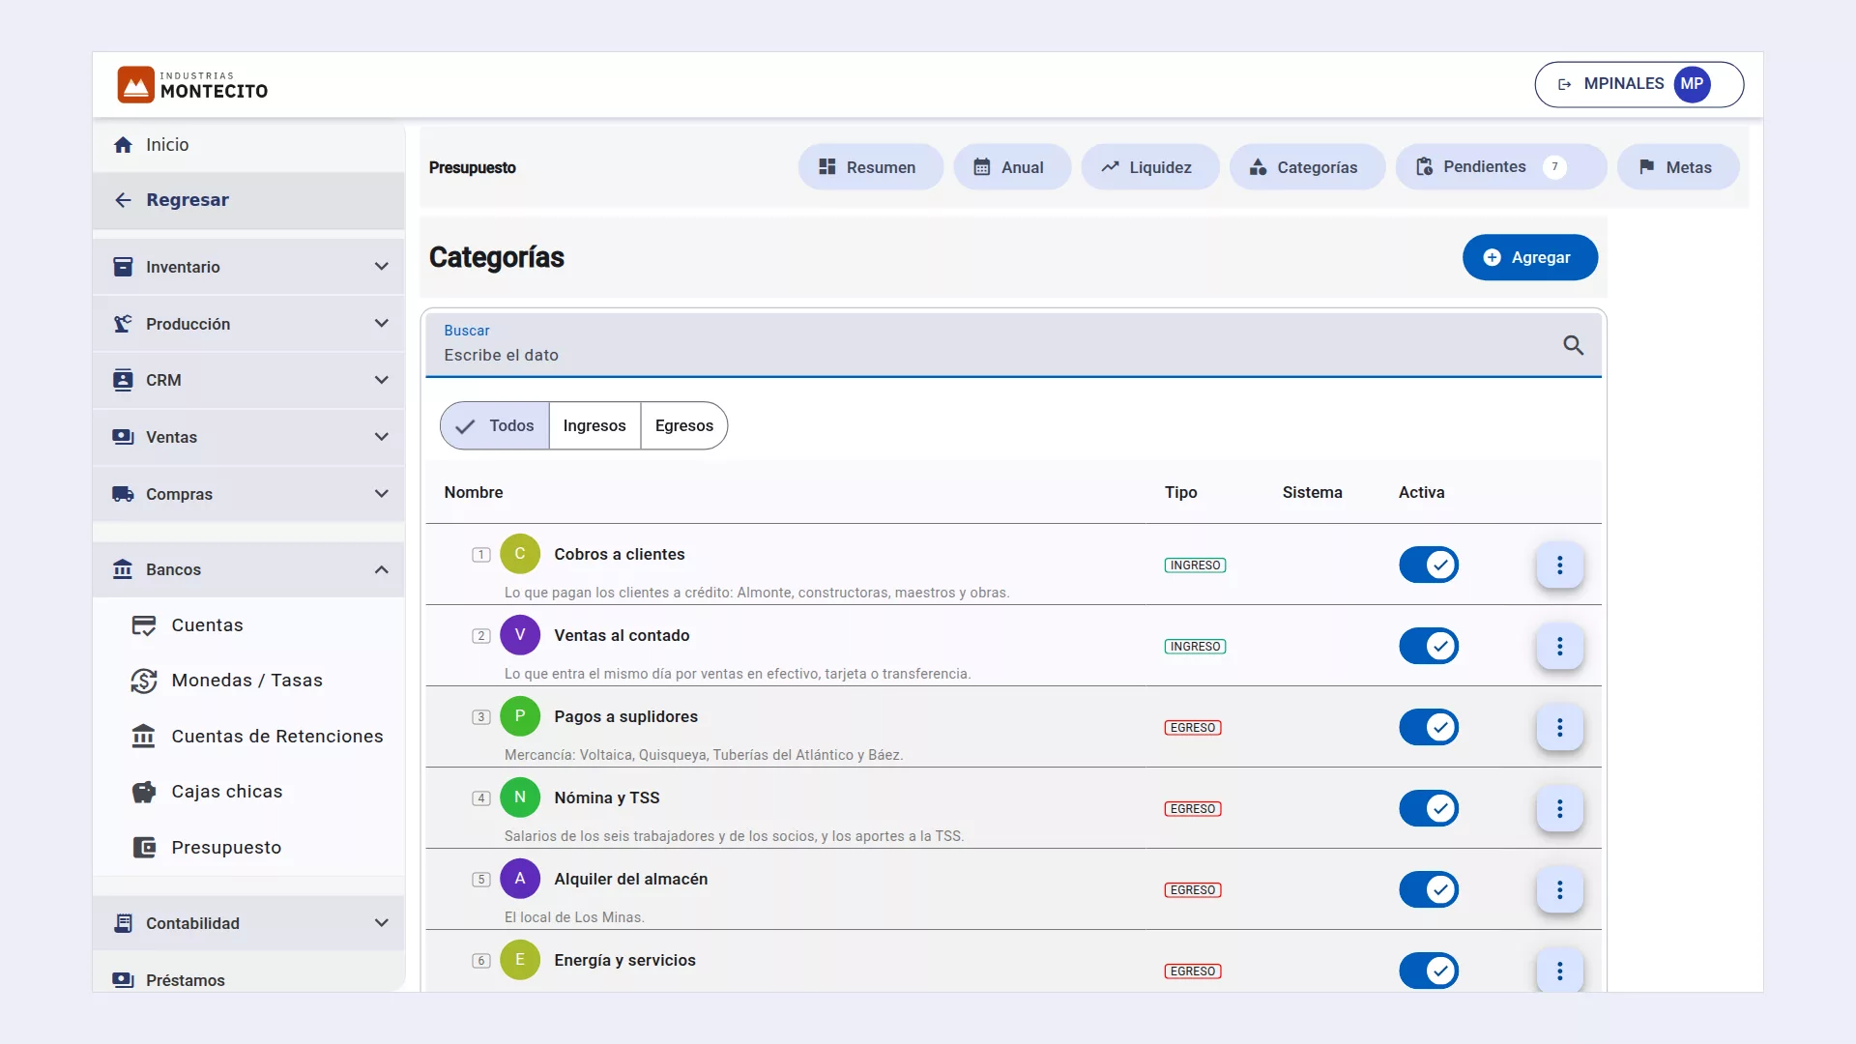Open the menu for Alquiler del almacén
The height and width of the screenshot is (1044, 1856).
coord(1559,890)
